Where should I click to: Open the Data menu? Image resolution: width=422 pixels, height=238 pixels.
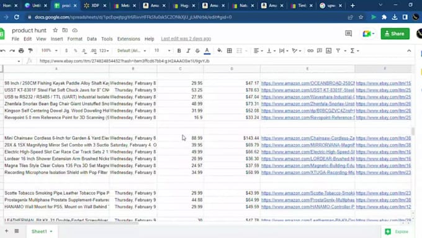(92, 39)
